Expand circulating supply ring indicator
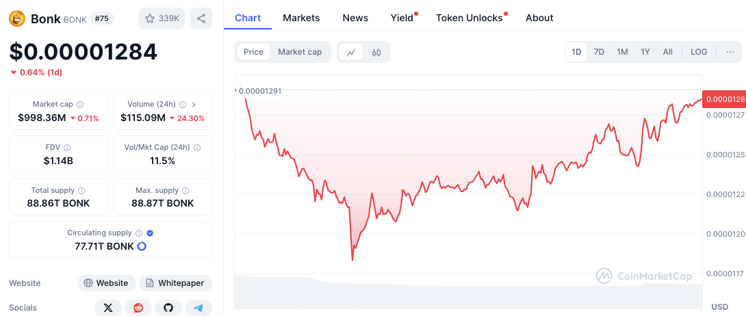Screen dimensions: 746x316 point(141,247)
